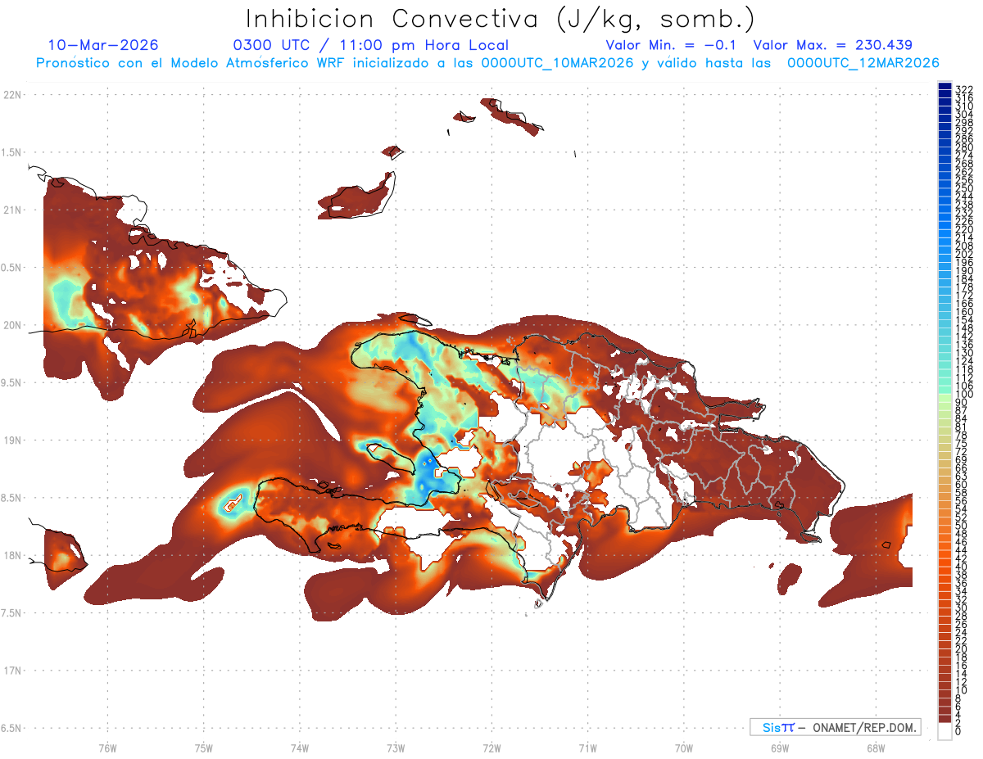The image size is (983, 759).
Task: Click the '0300 UTC / 11:00 pm Hora Local' time
Action: point(370,45)
